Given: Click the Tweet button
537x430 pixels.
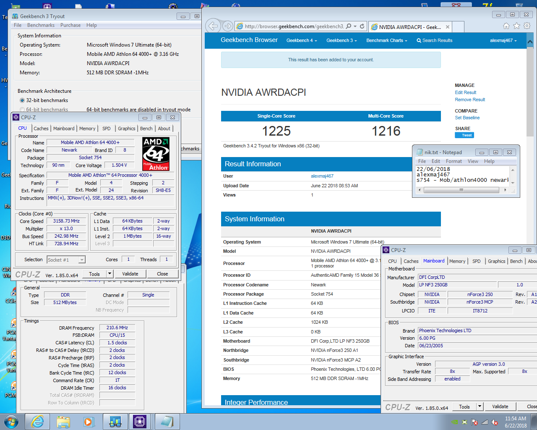Looking at the screenshot, I should coord(464,135).
